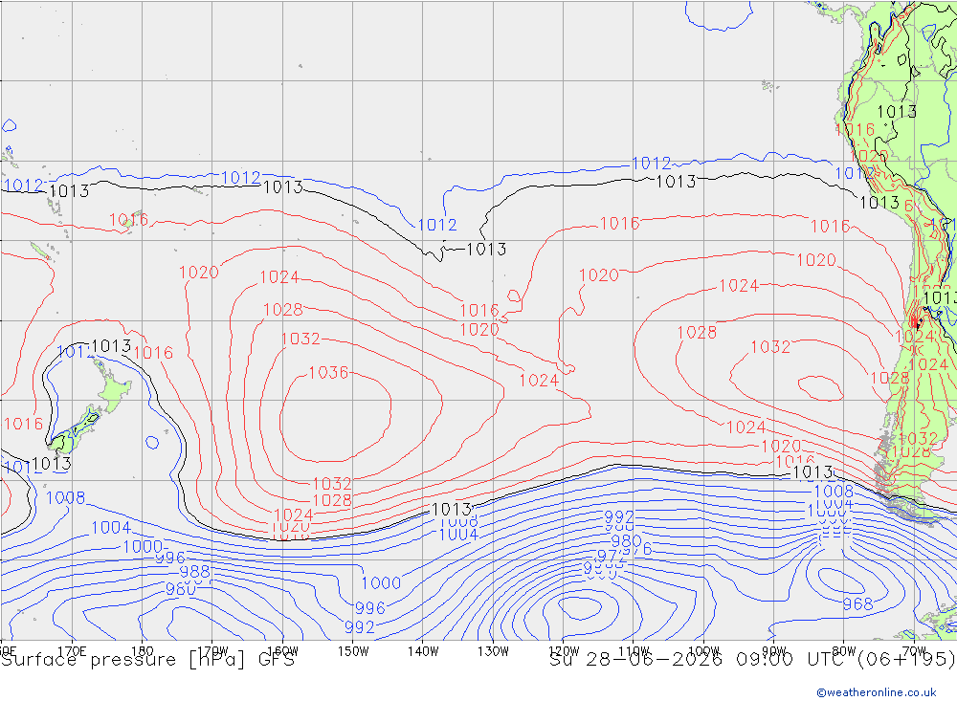This screenshot has height=701, width=957.
Task: Click the 1036 high pressure center label
Action: 328,372
